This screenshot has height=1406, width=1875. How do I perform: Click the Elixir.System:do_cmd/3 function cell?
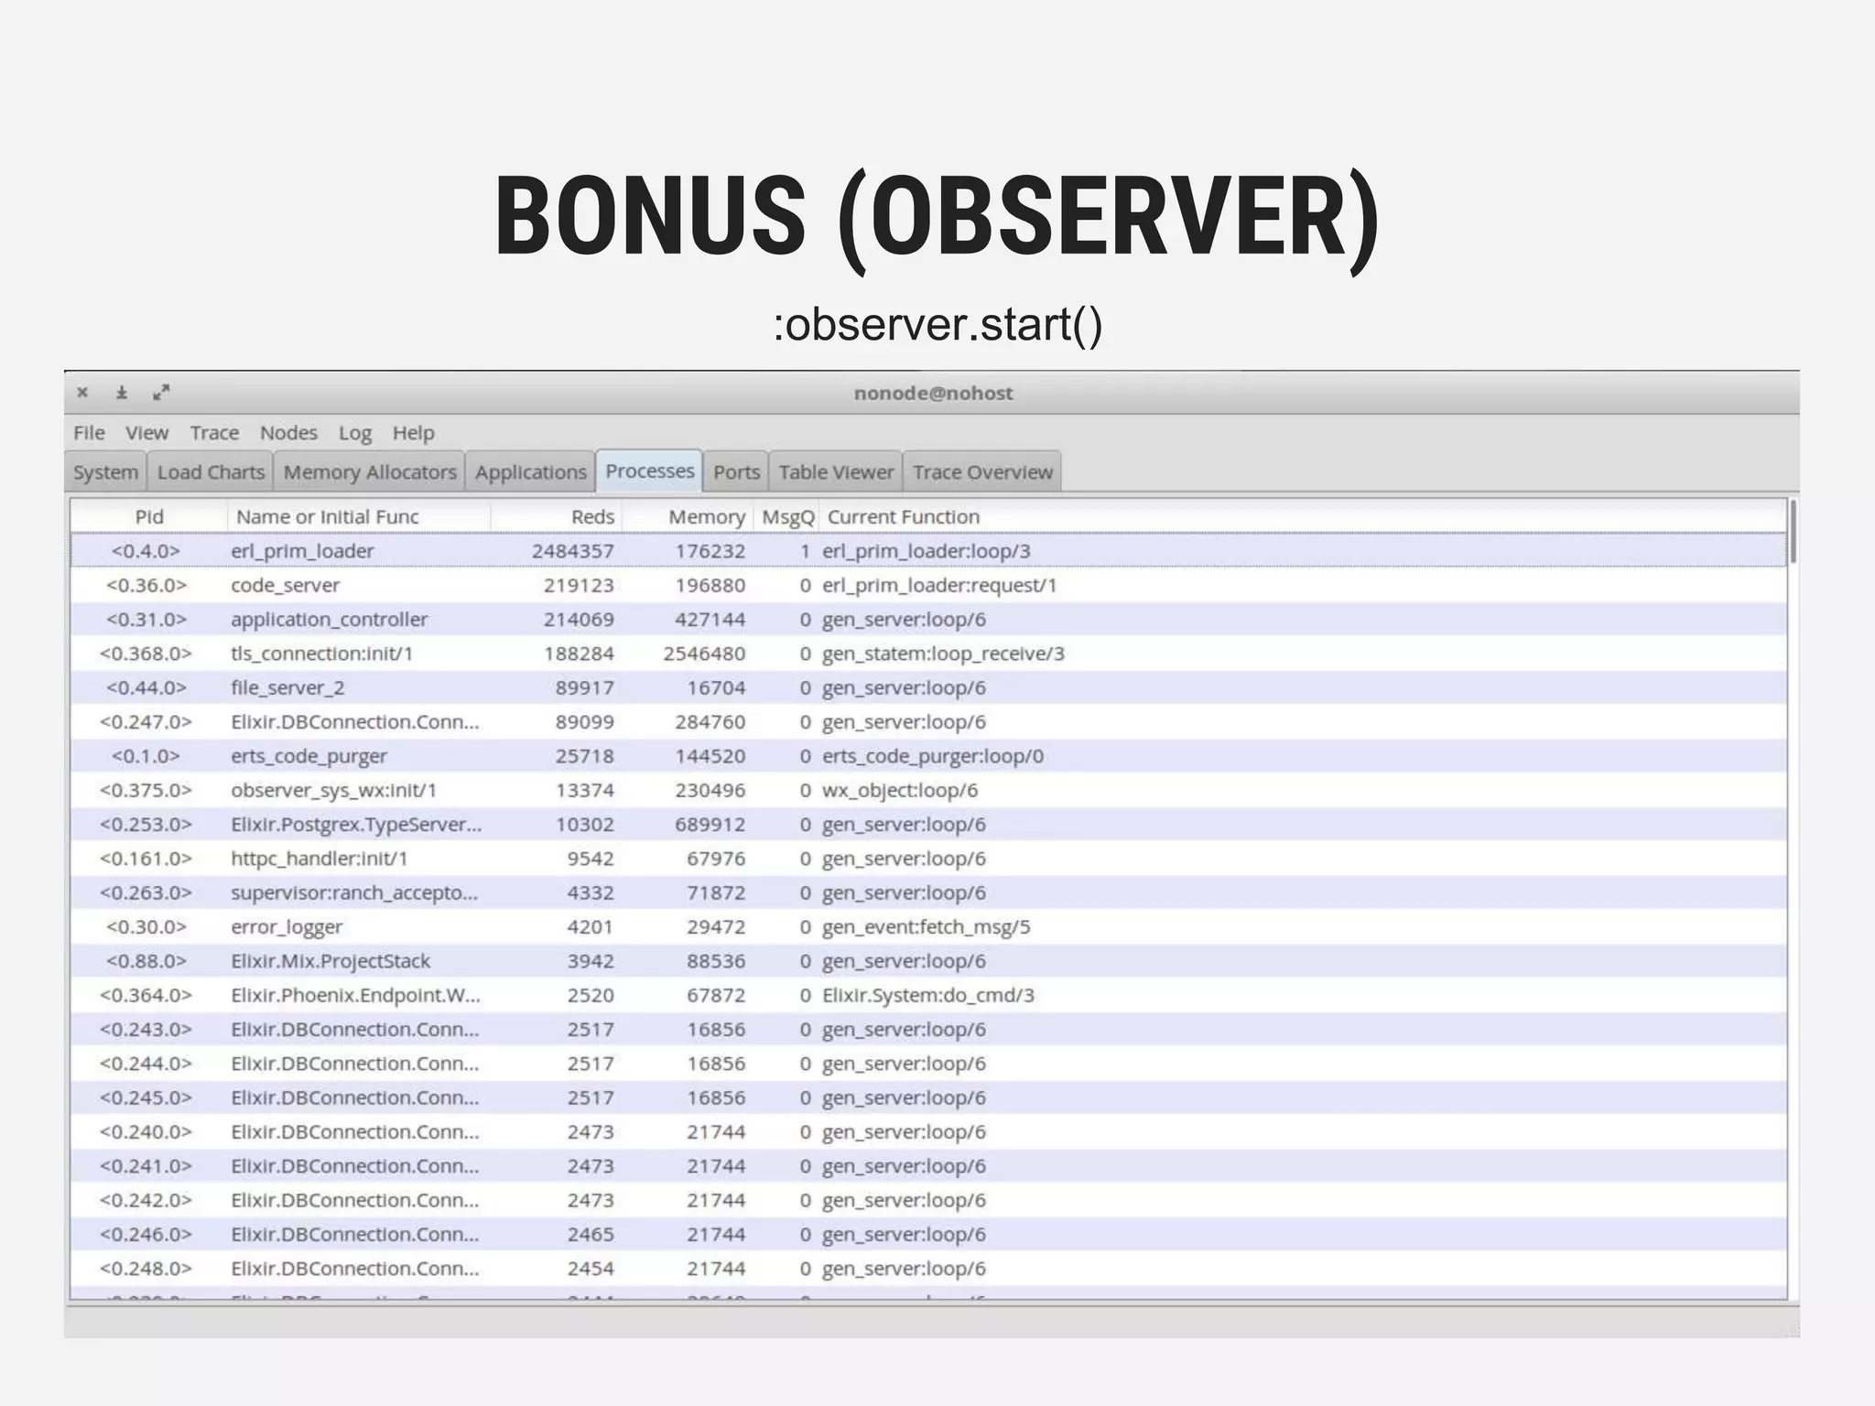[928, 995]
